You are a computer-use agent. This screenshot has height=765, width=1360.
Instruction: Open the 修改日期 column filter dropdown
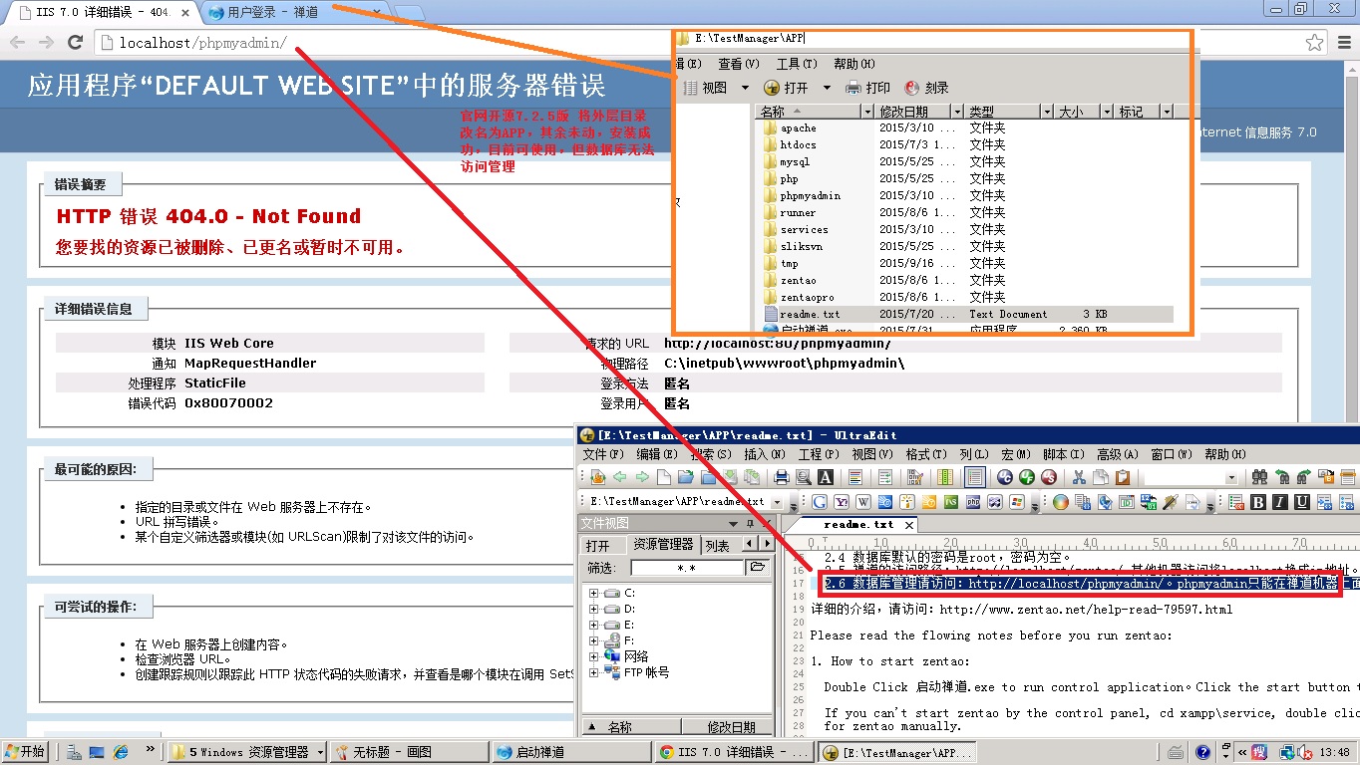[x=957, y=112]
